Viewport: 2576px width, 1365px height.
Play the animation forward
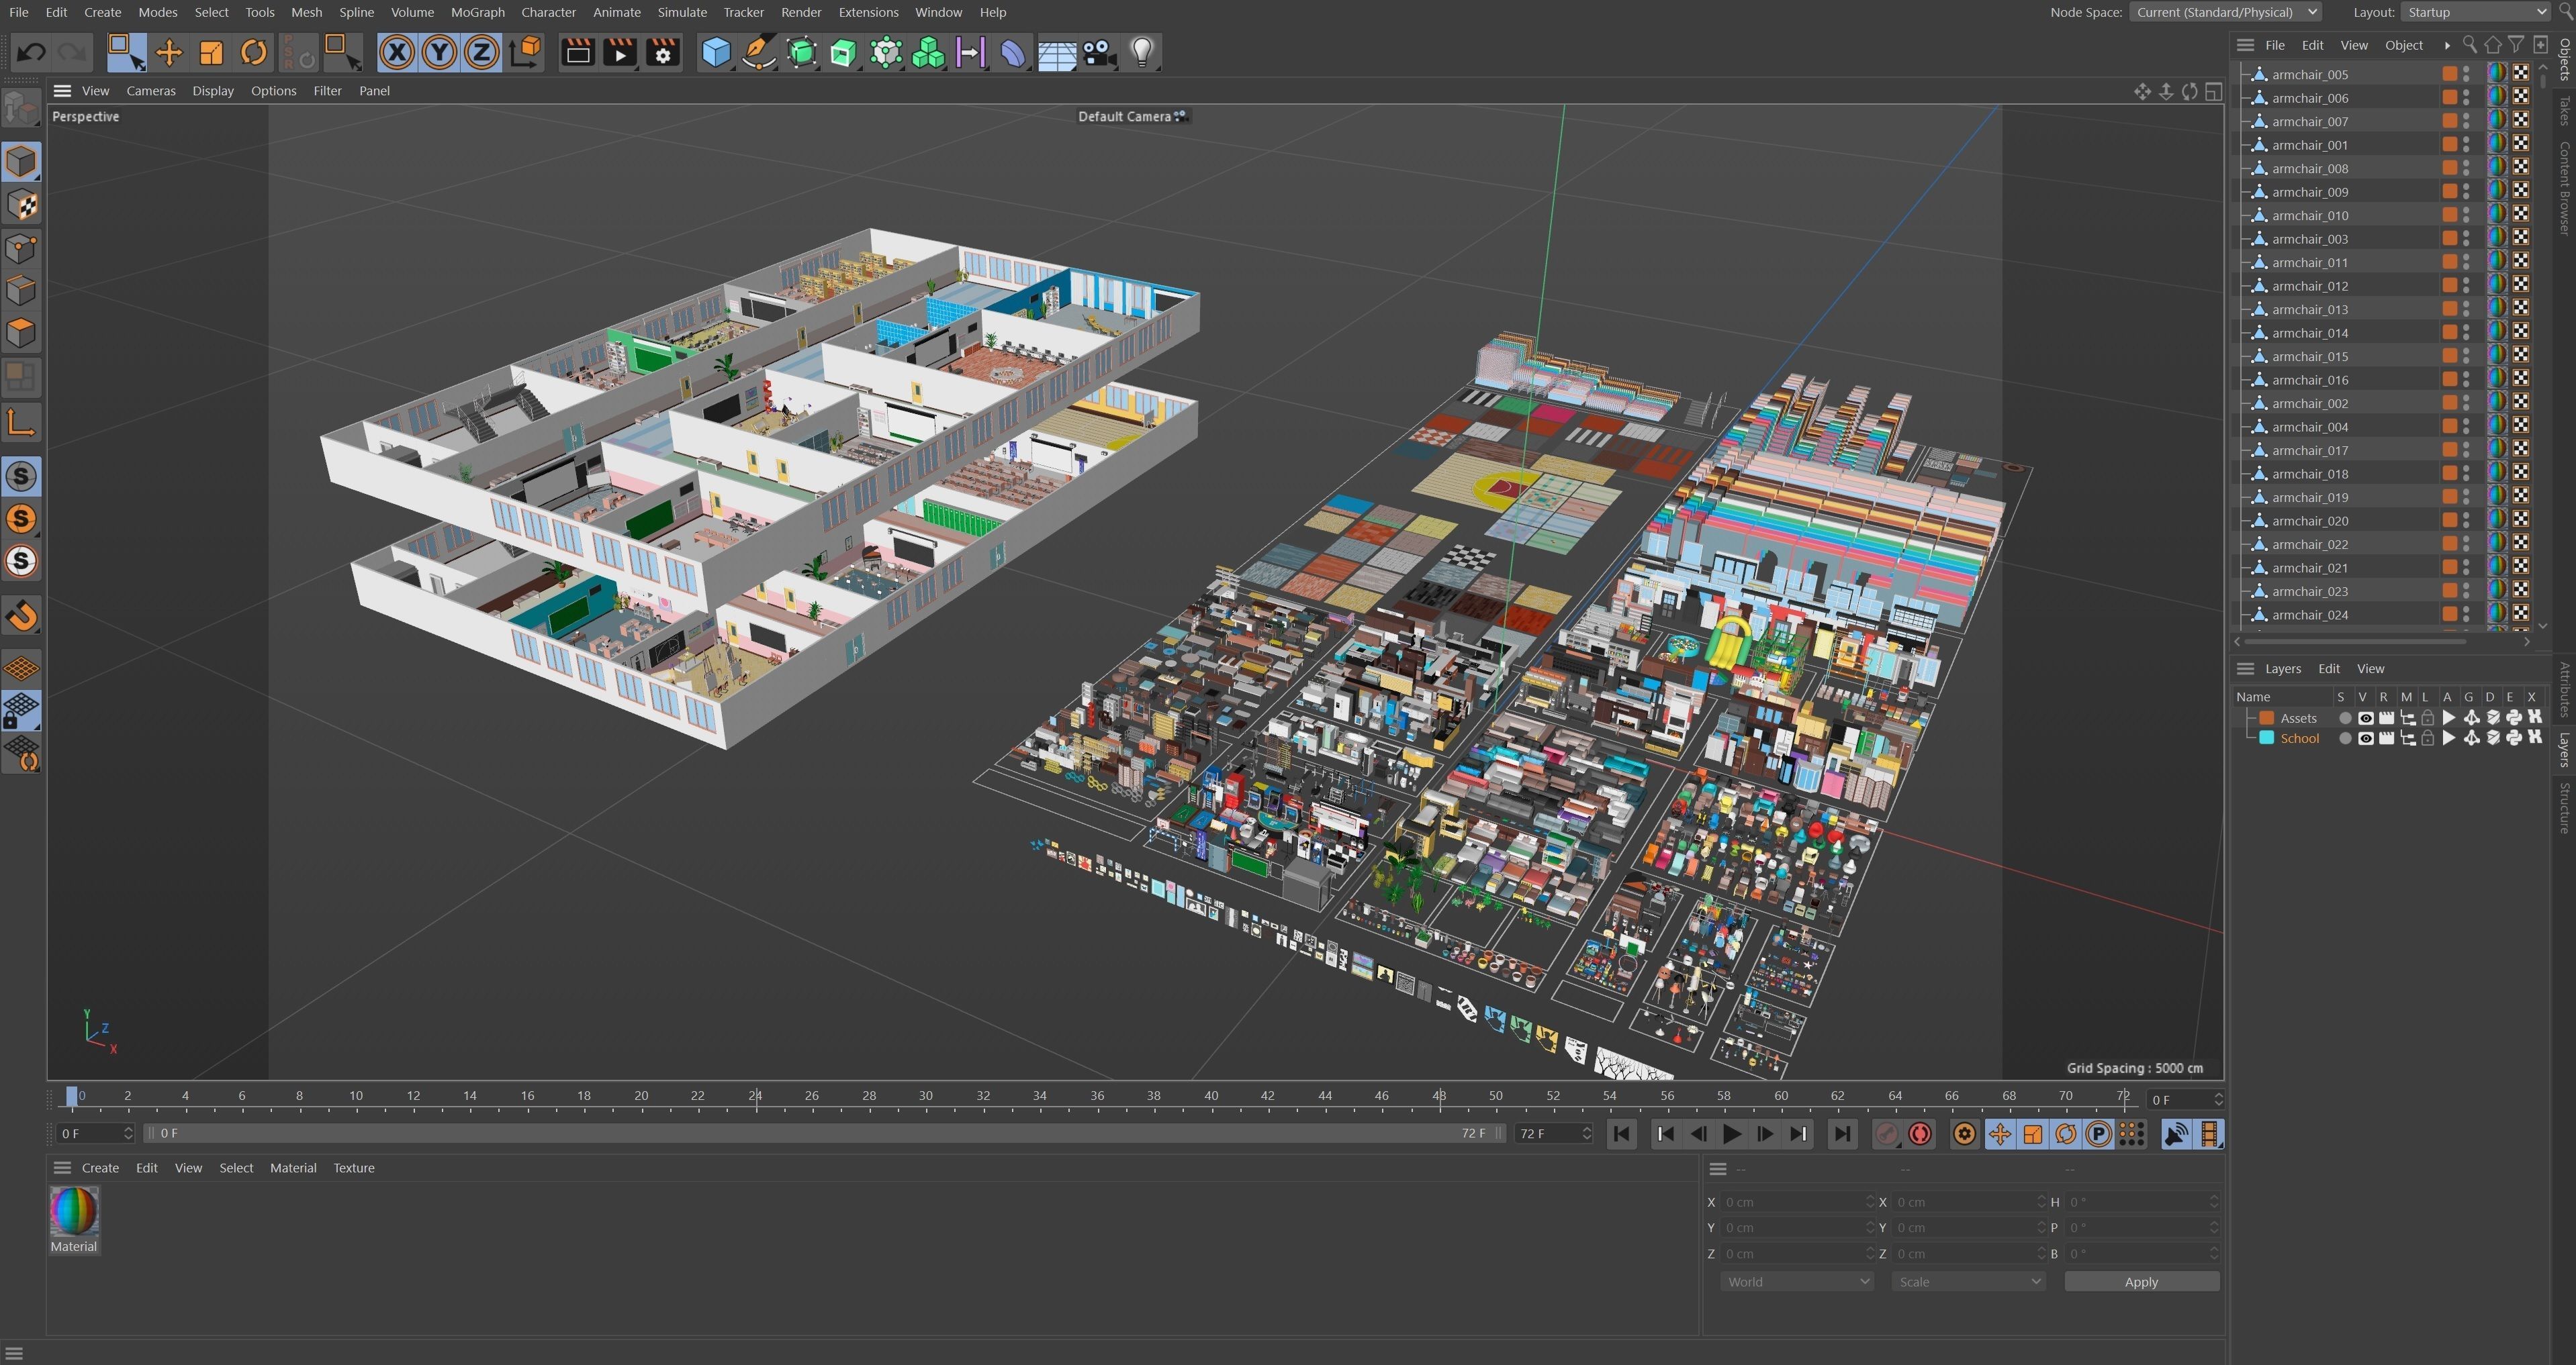point(1732,1134)
